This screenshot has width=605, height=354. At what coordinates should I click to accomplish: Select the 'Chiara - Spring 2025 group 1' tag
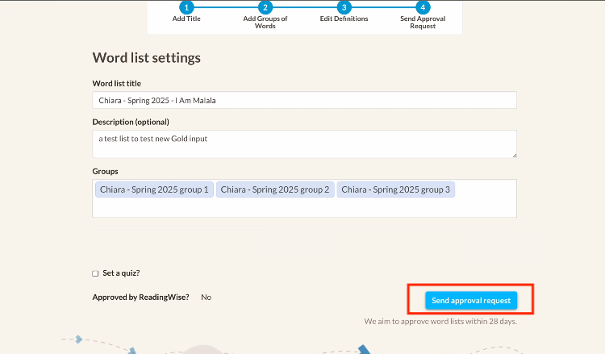(154, 189)
